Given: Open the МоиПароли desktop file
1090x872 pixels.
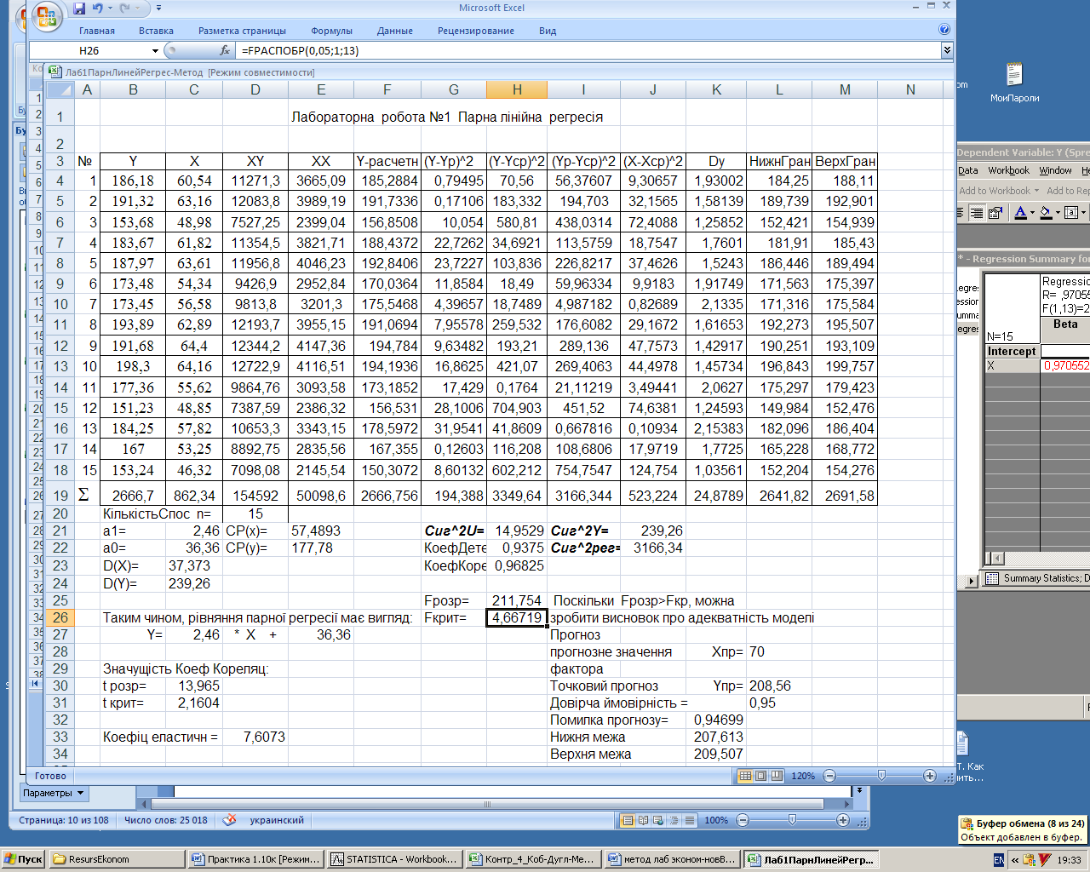Looking at the screenshot, I should 1014,83.
